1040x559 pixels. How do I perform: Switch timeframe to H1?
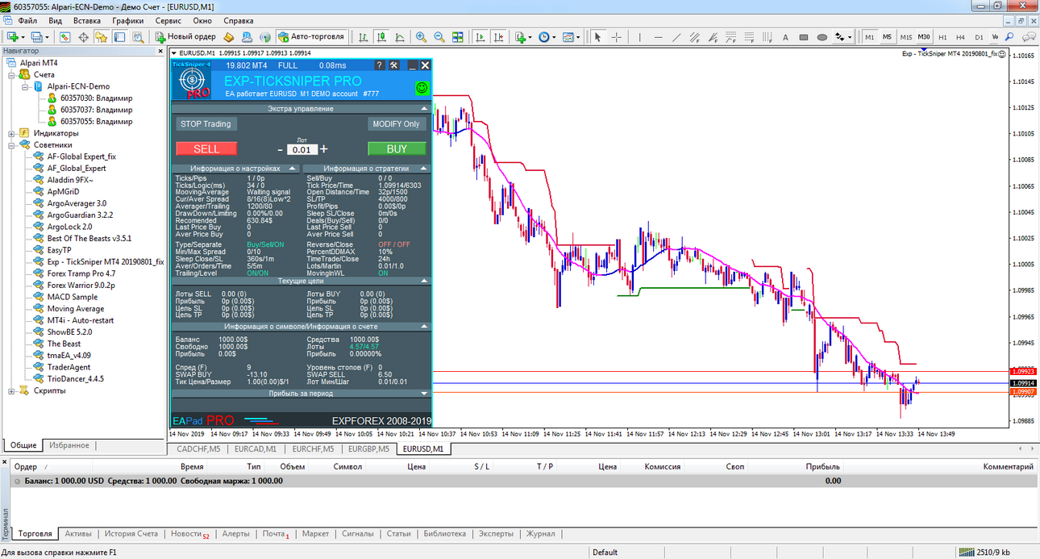[x=942, y=37]
